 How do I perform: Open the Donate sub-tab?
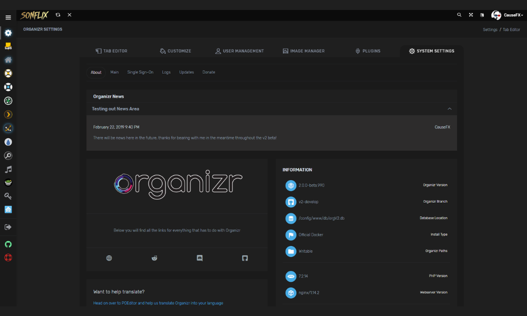click(x=209, y=72)
